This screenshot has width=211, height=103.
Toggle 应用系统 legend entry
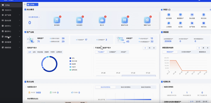73,70
